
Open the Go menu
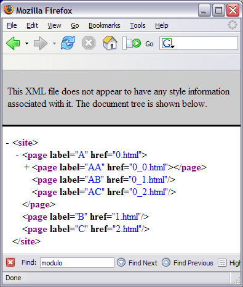pos(75,25)
